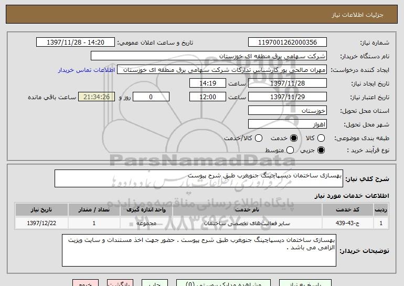This screenshot has width=404, height=286.
Task: Click the استان محل تحویل field
Action: [x=286, y=111]
